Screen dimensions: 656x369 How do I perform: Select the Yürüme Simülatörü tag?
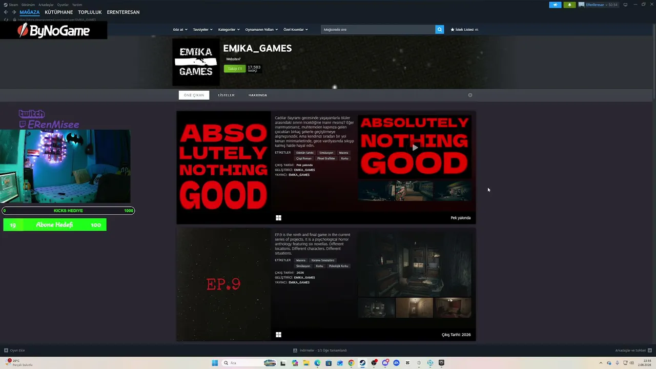click(323, 260)
